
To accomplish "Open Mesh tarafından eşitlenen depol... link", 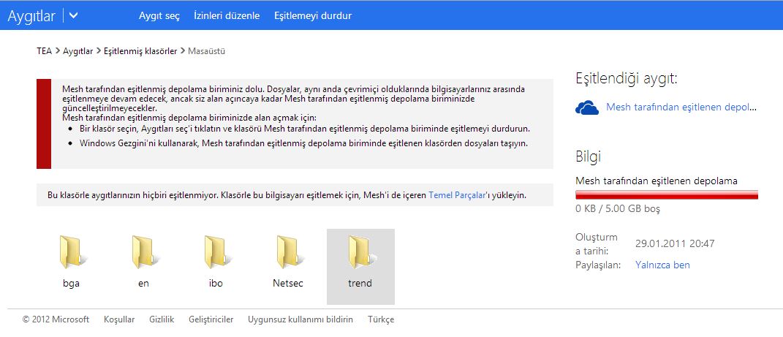I will click(681, 107).
